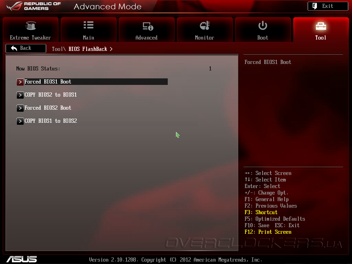Viewport: 352px width, 264px height.
Task: Click the F1: General Help hint
Action: 266,199
